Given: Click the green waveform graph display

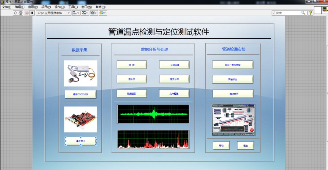Looking at the screenshot, I should [153, 114].
